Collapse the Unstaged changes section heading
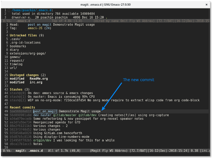This screenshot has height=158, width=212. 25,75
